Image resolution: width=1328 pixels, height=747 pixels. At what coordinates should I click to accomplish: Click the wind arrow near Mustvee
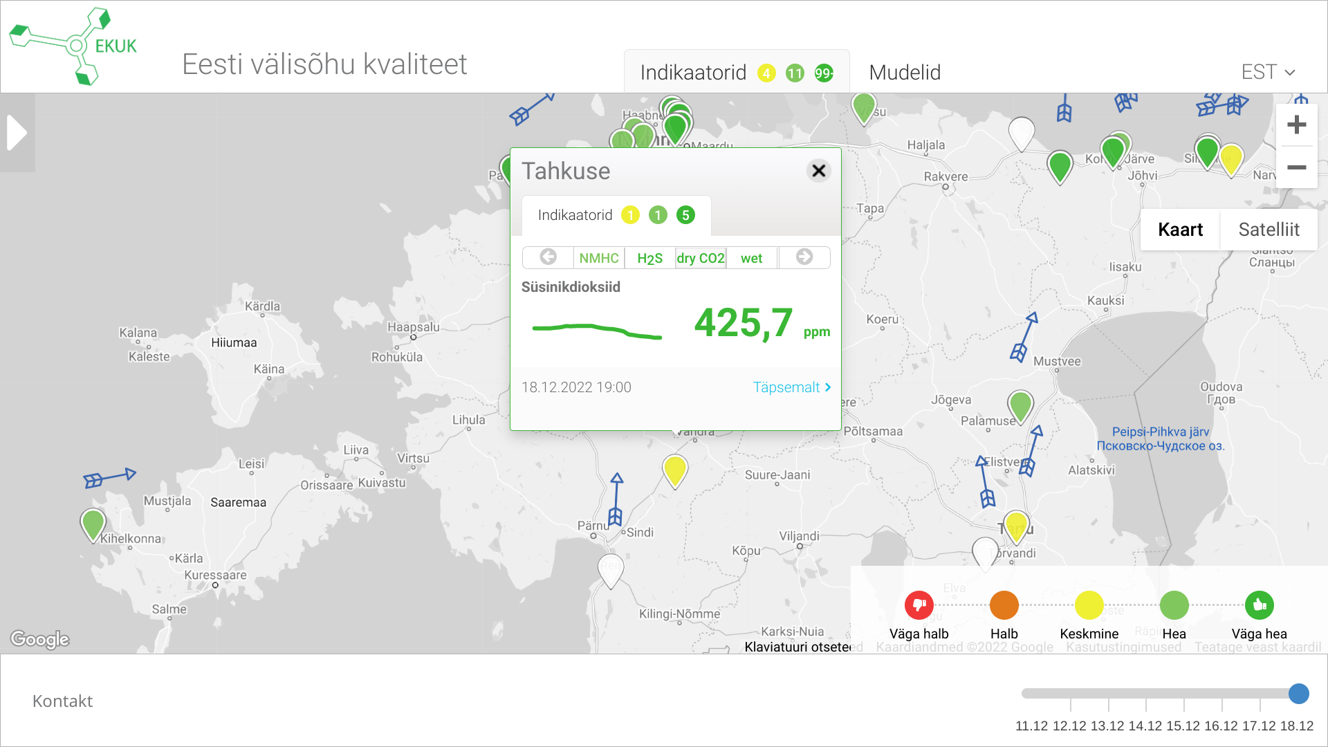tap(1024, 337)
